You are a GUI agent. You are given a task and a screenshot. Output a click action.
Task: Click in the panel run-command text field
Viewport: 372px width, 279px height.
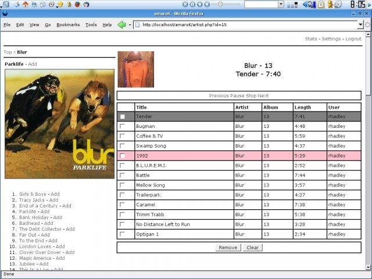261,4
